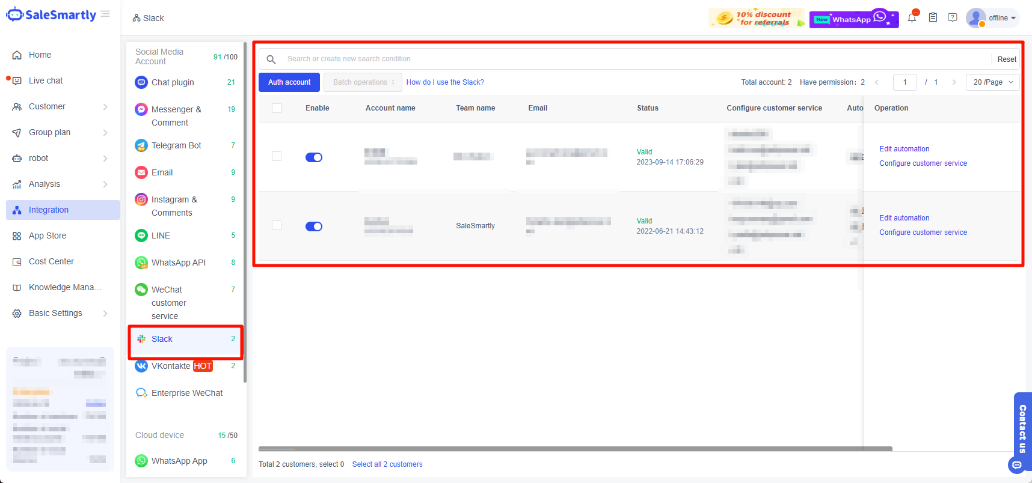Click the VKontakte channel icon

coord(141,366)
